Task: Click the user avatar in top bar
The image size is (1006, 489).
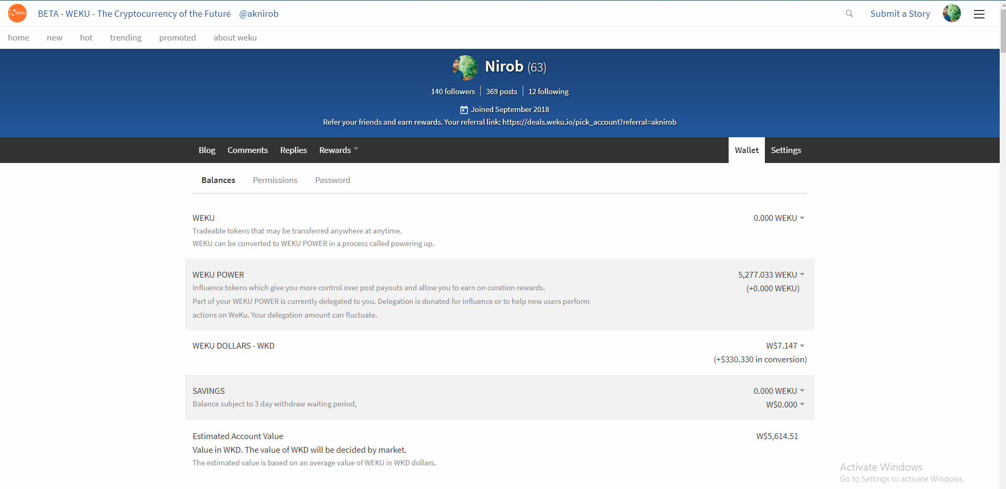Action: coord(951,13)
